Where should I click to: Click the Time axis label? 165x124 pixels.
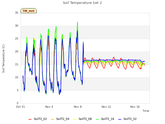(x=146, y=111)
